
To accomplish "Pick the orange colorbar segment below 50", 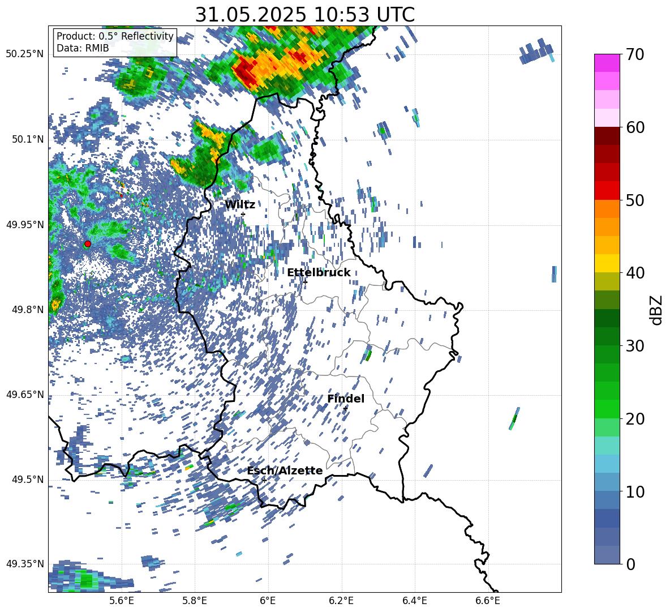I will [x=607, y=209].
